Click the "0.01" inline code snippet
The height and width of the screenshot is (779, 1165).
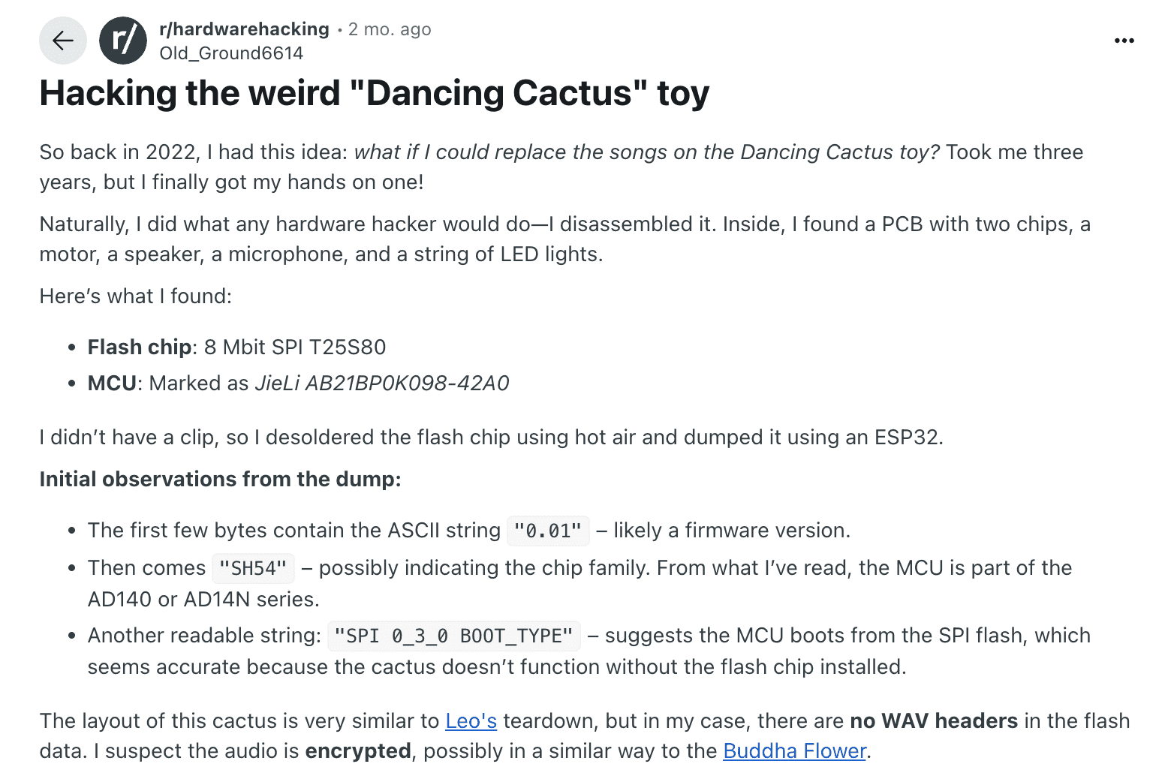(x=548, y=531)
